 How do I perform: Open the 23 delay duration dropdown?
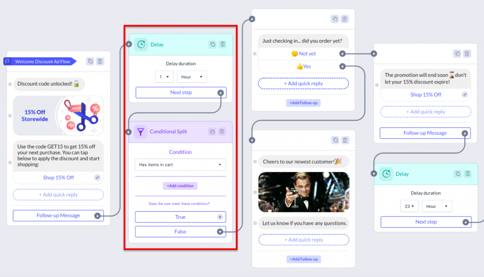click(x=409, y=206)
